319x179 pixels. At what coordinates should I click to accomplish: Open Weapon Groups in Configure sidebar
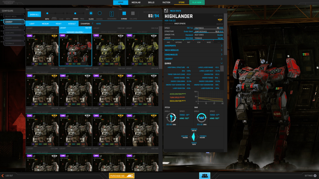[x=14, y=27]
